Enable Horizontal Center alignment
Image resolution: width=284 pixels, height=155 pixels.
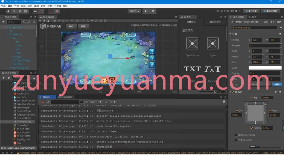click(236, 135)
